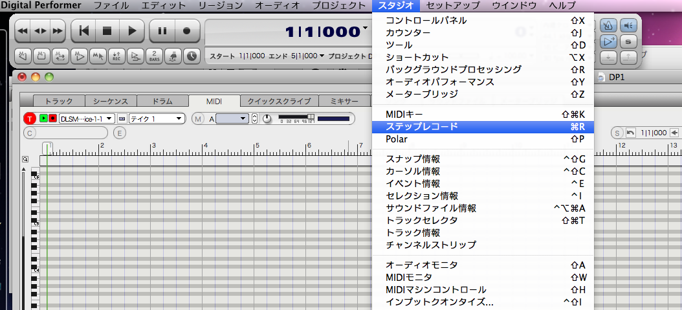Open the dropdown arrow after エンド 5|1|000
This screenshot has height=310, width=682.
click(x=322, y=56)
